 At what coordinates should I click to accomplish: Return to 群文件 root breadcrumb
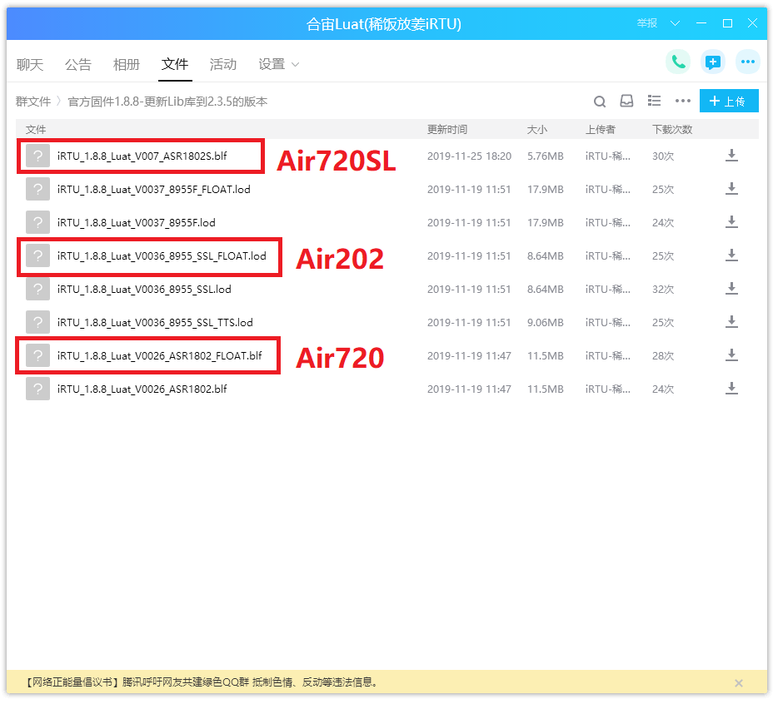[33, 102]
